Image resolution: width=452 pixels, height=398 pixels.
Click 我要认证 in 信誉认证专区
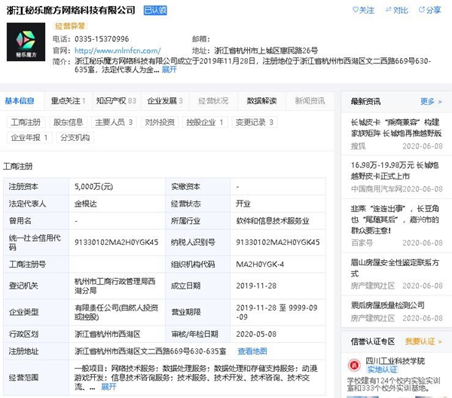click(x=420, y=342)
